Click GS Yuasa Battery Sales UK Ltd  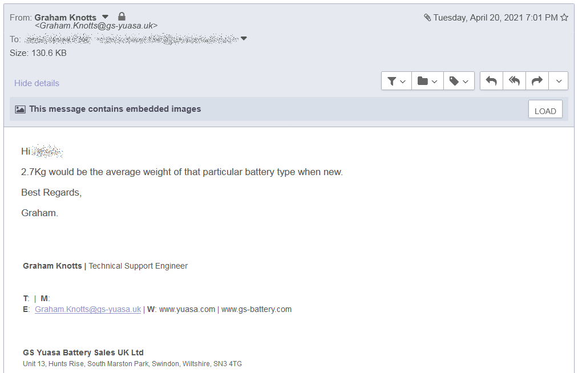point(83,352)
